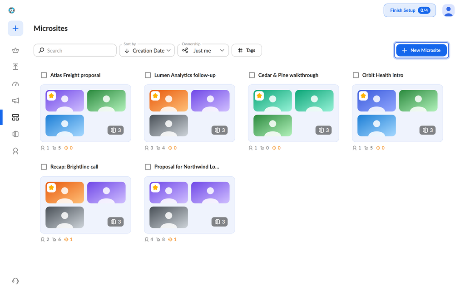
Task: Click the clicks count 6 under Recap: Brightline
Action: point(57,239)
